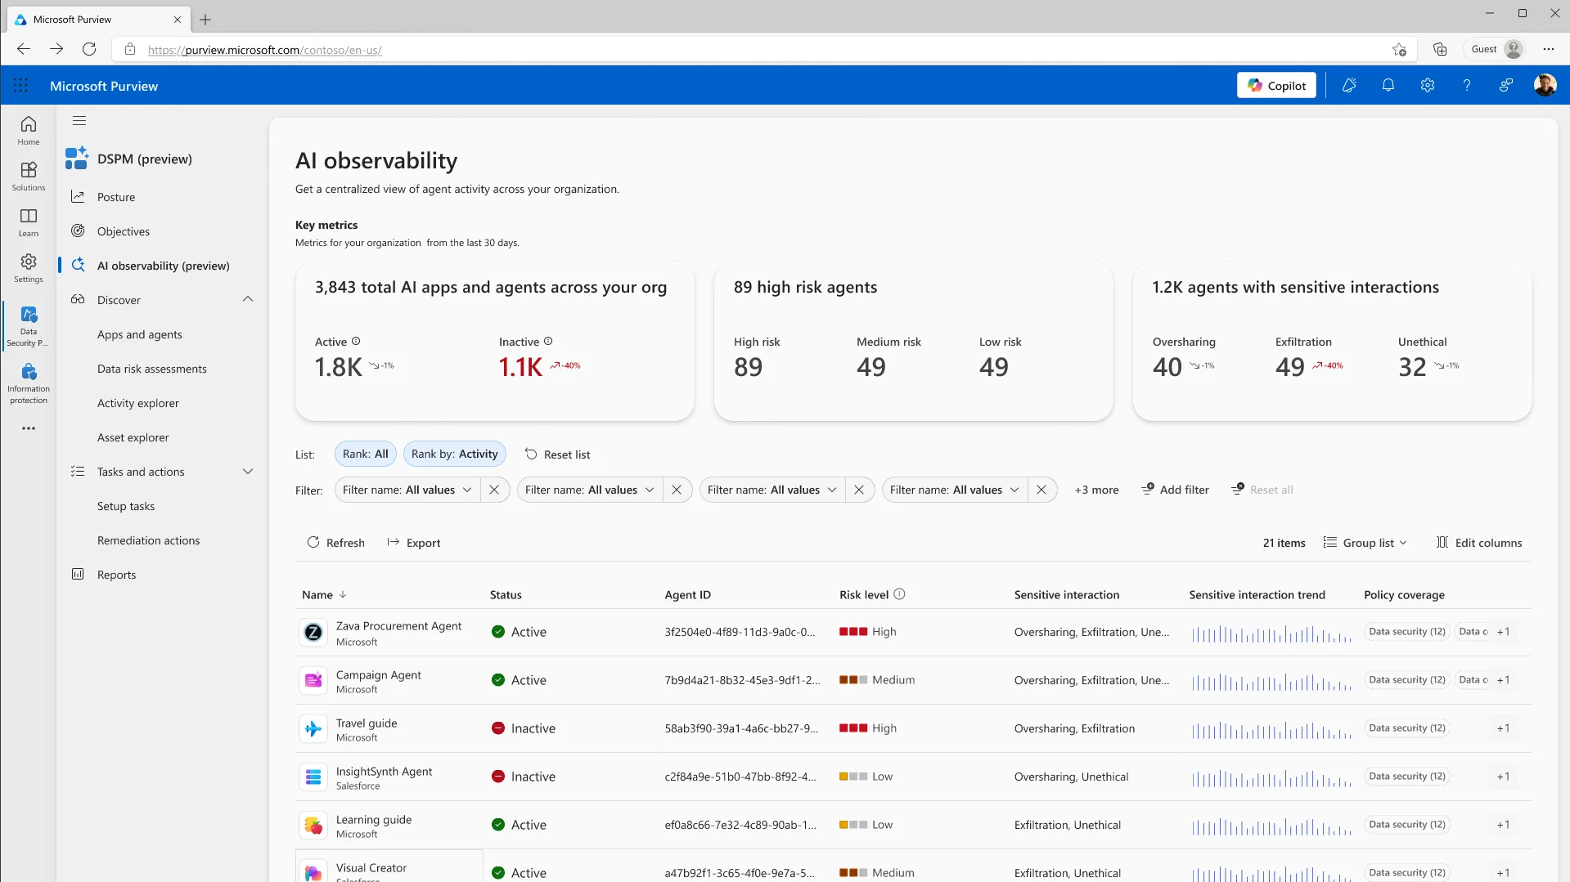1570x882 pixels.
Task: Click the Risk level info icon
Action: pos(899,594)
